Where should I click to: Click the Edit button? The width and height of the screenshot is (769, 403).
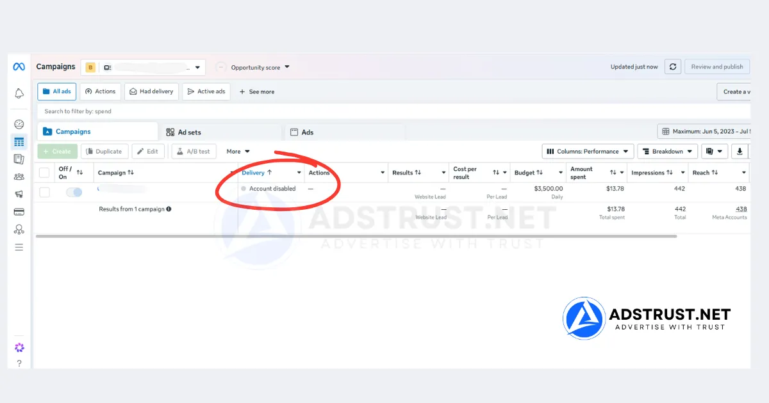click(148, 152)
